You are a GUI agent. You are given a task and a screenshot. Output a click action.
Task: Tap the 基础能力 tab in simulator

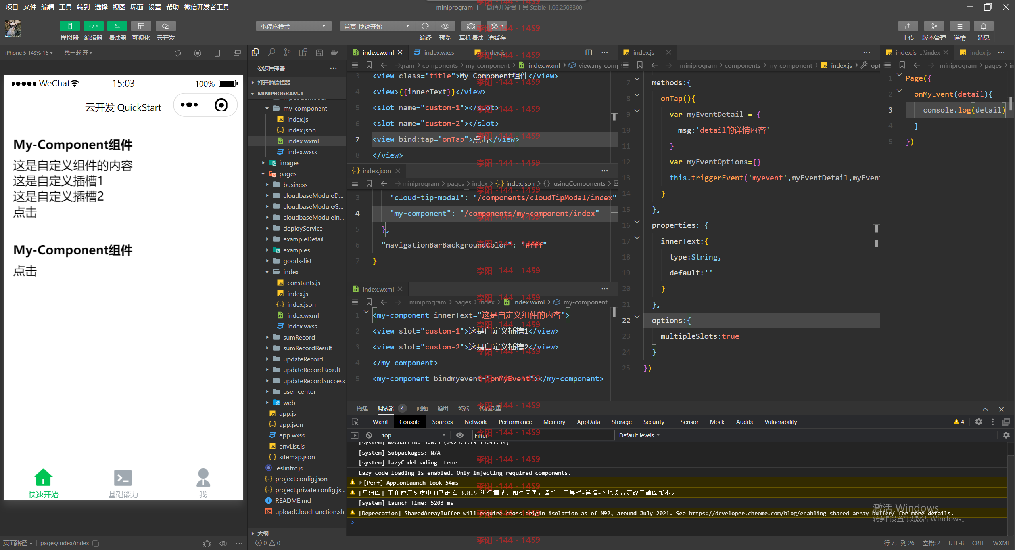pyautogui.click(x=123, y=484)
